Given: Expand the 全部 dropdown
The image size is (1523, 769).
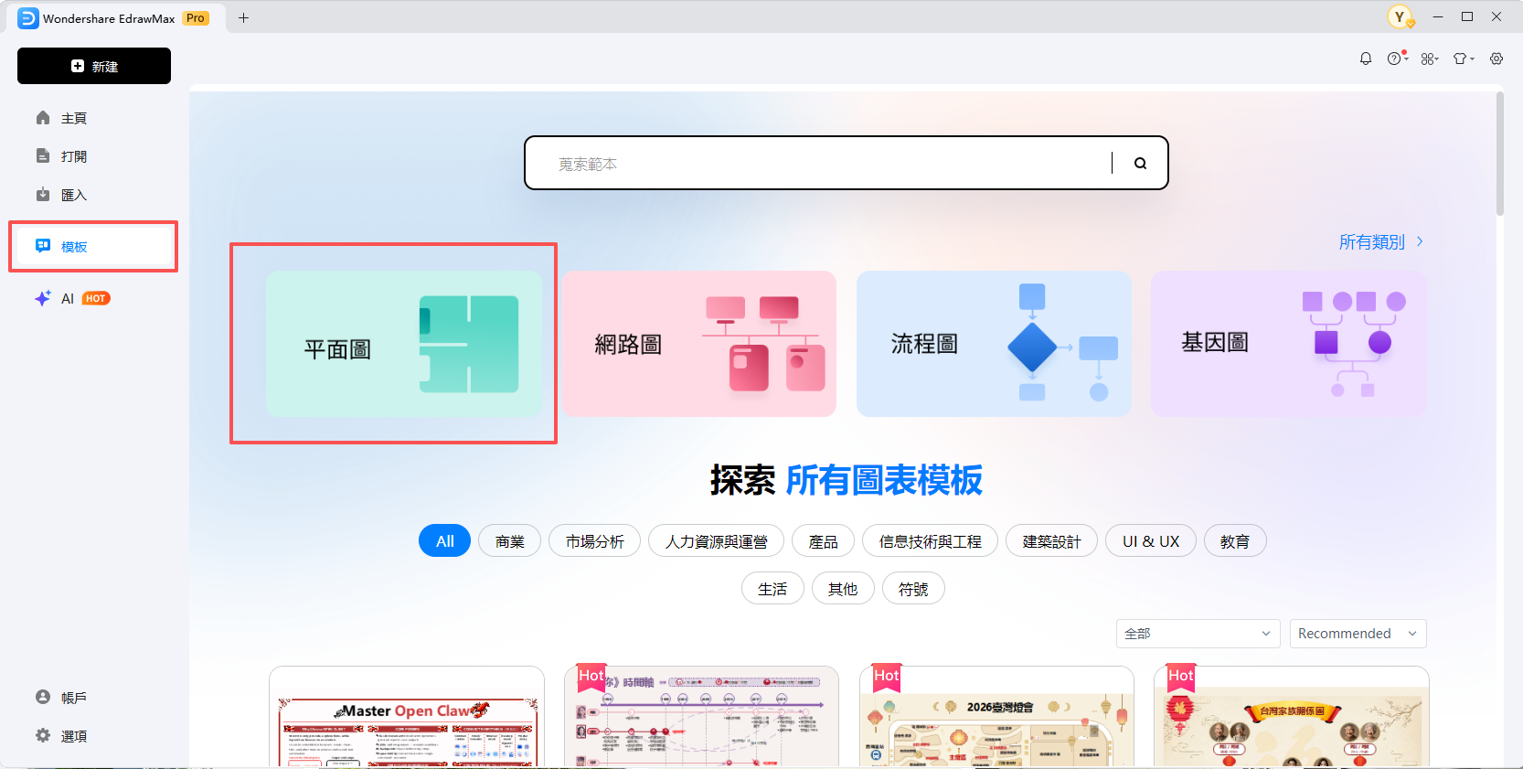Looking at the screenshot, I should coord(1198,633).
